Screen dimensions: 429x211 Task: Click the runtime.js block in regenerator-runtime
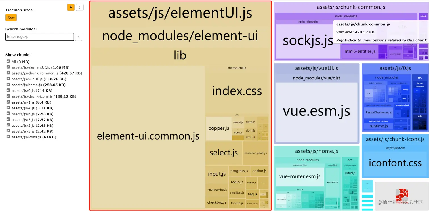pos(378,126)
